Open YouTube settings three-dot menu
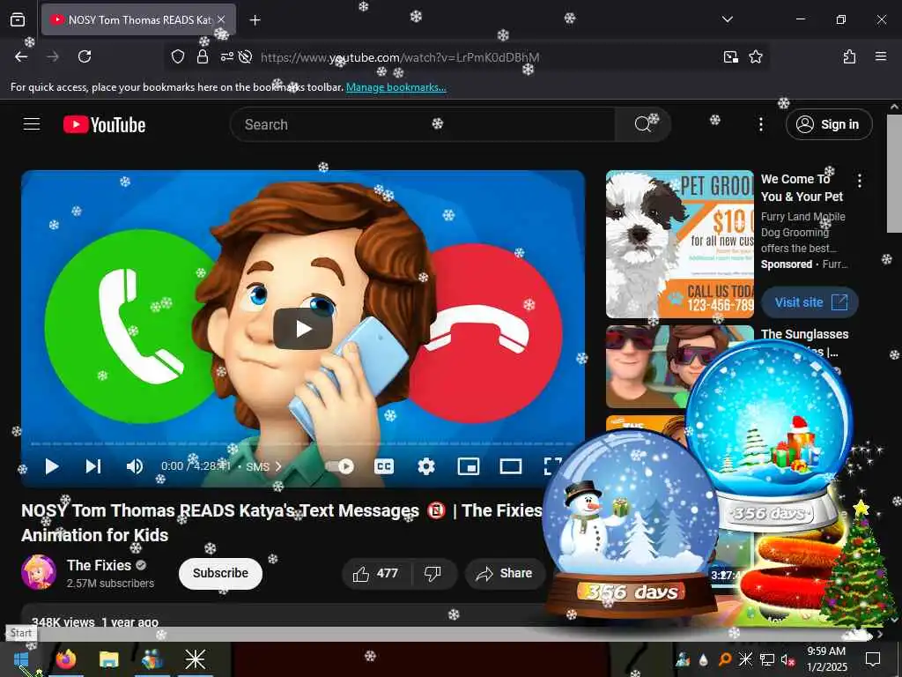902x677 pixels. tap(760, 124)
